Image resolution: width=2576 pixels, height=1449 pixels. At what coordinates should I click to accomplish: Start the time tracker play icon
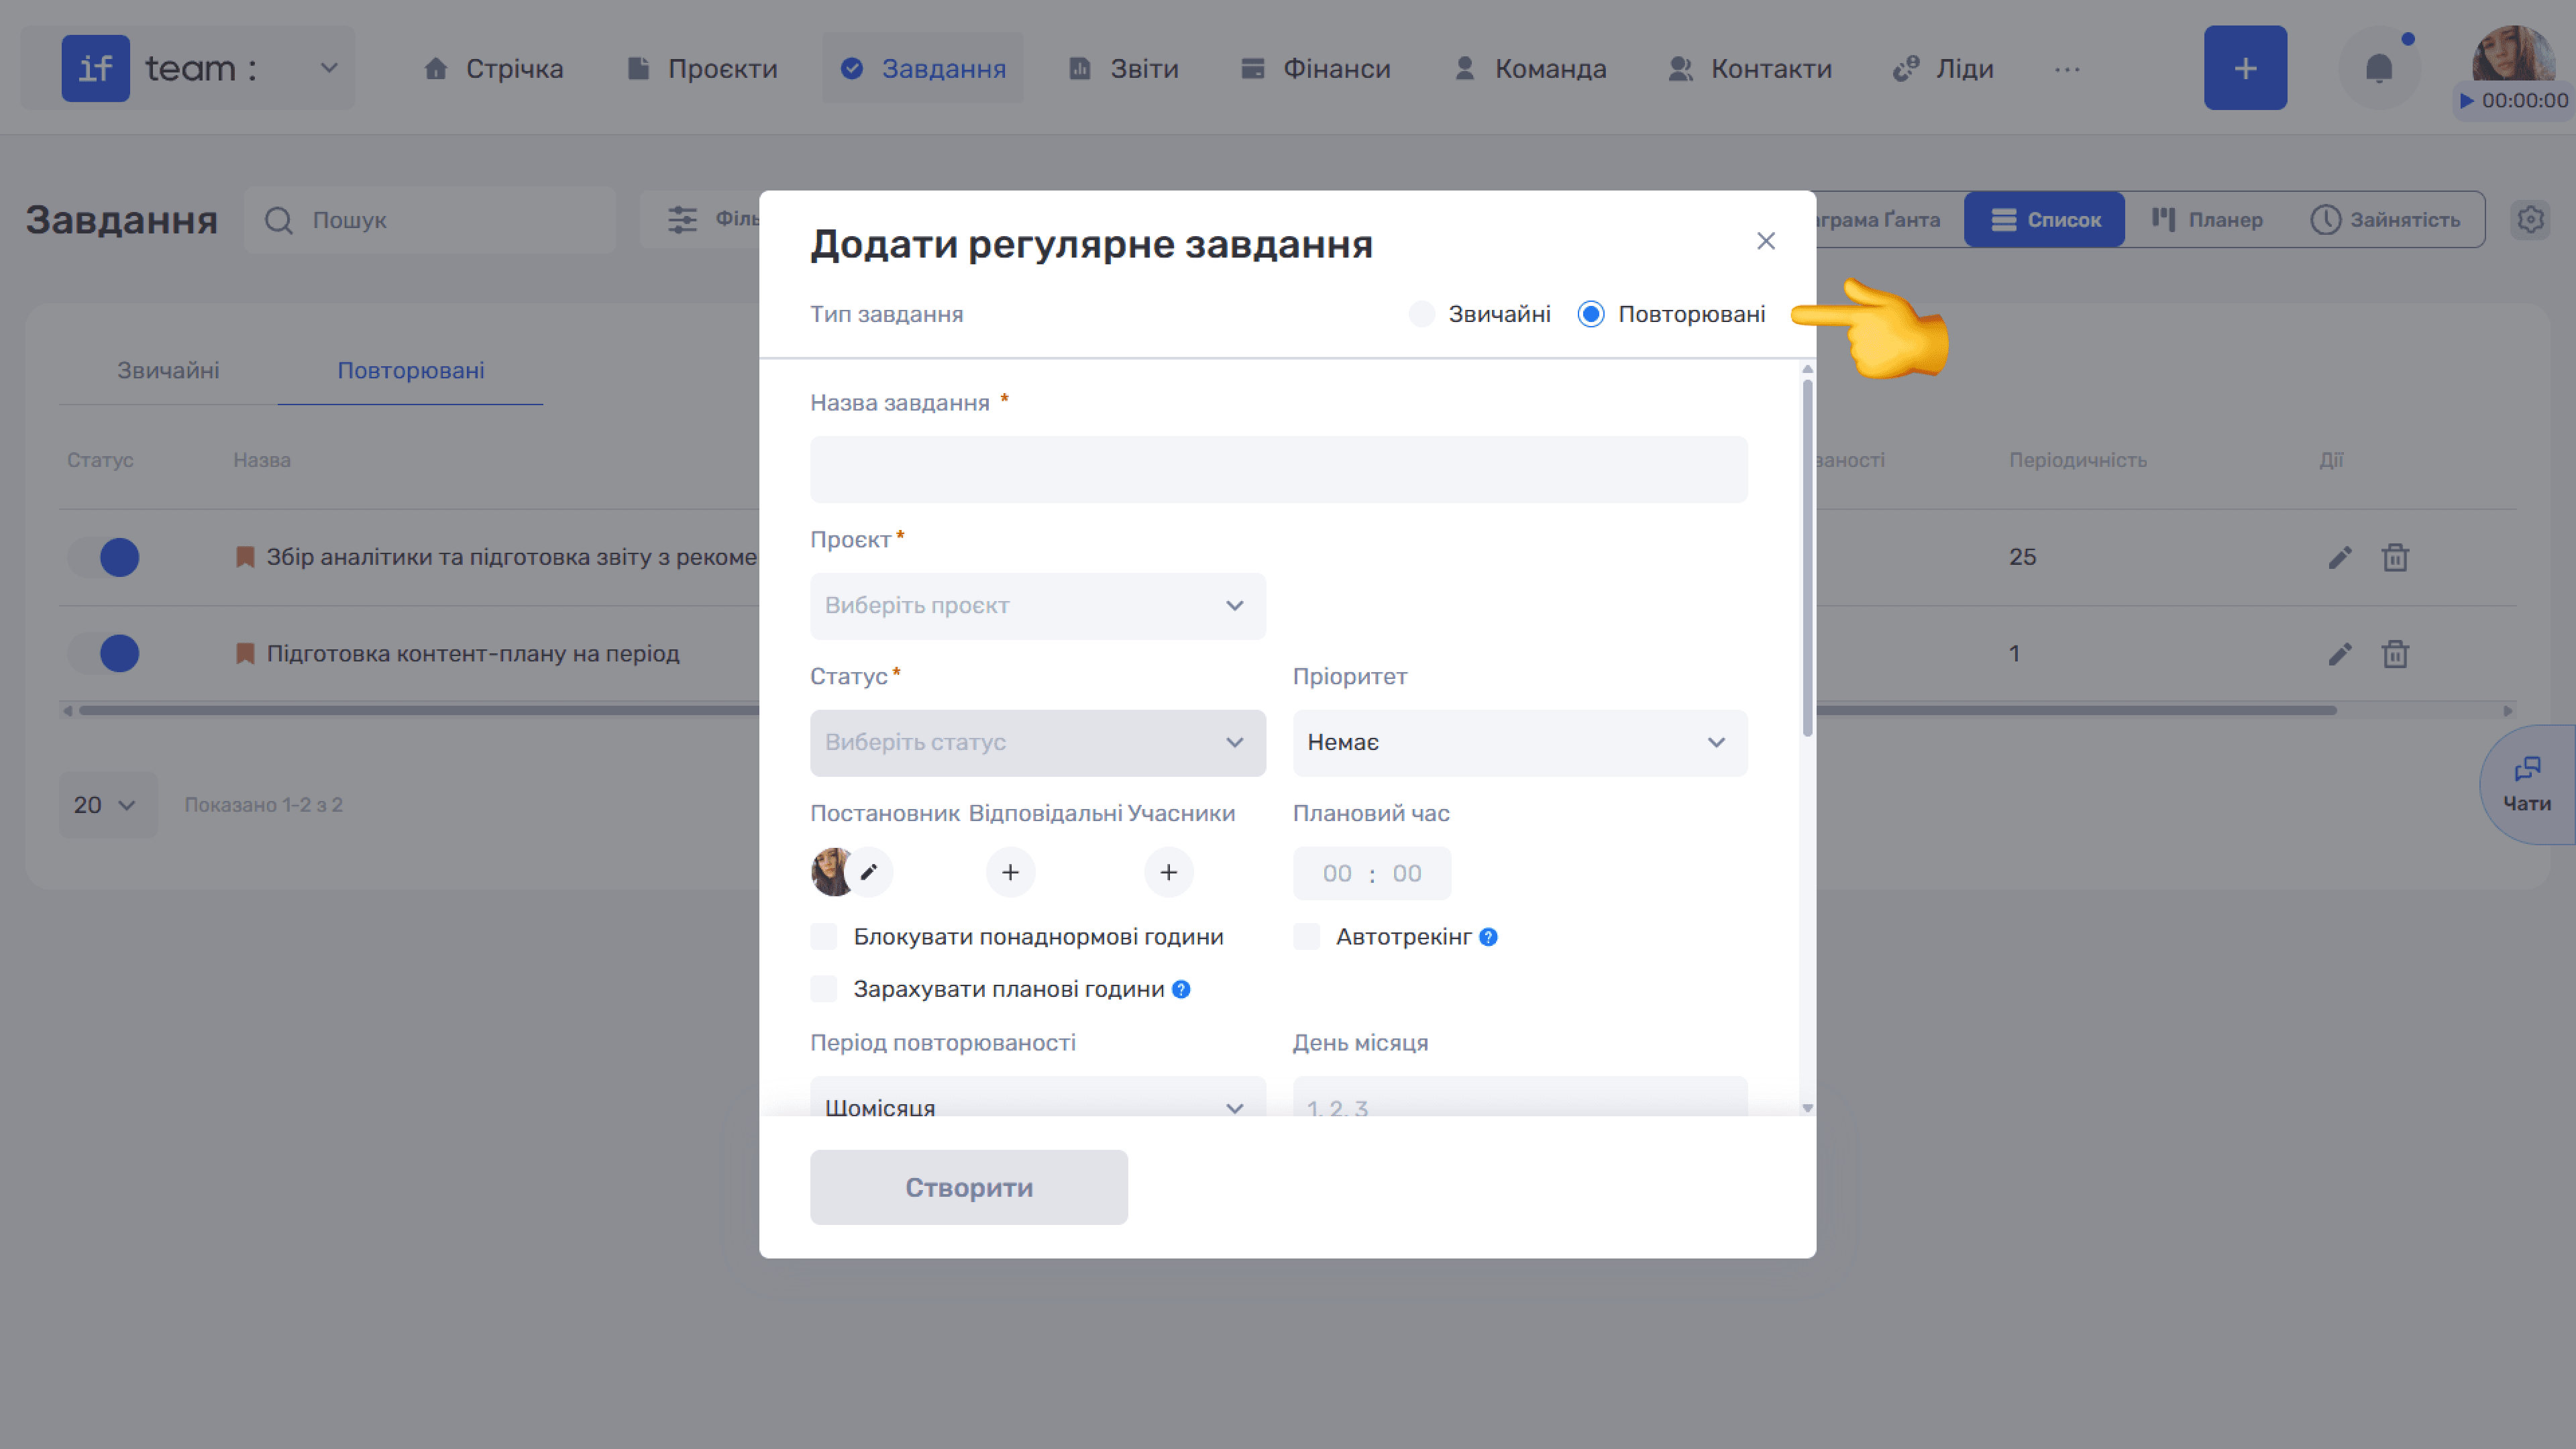tap(2466, 101)
